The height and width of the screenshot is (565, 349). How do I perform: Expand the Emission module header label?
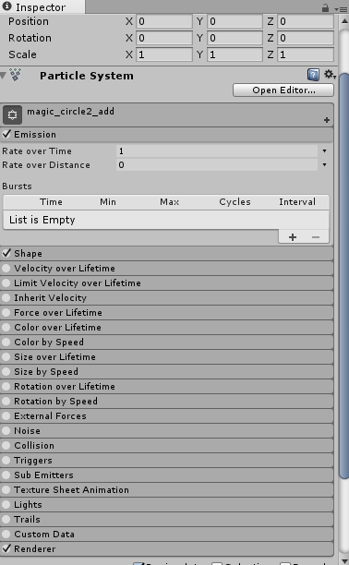click(x=35, y=135)
